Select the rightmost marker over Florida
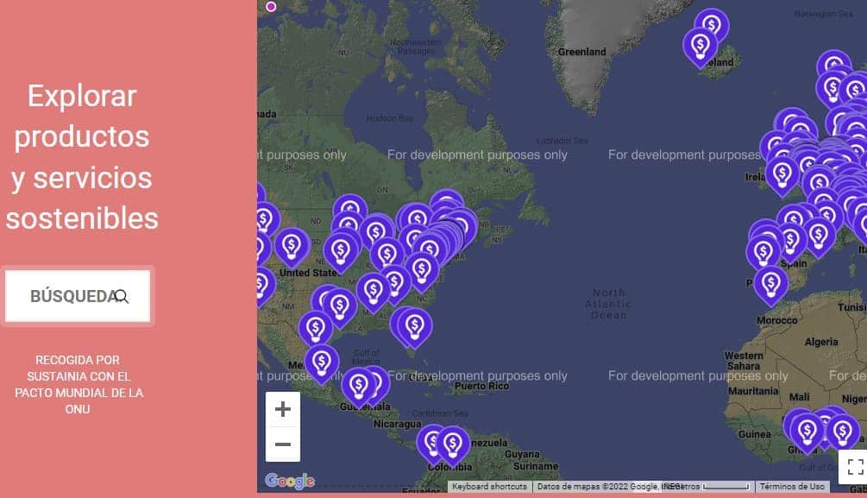Screen dimensions: 867x498 [x=415, y=325]
